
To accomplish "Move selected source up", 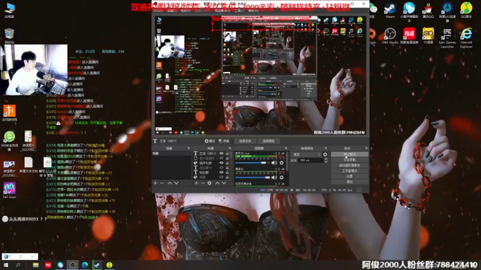I will click(x=218, y=183).
